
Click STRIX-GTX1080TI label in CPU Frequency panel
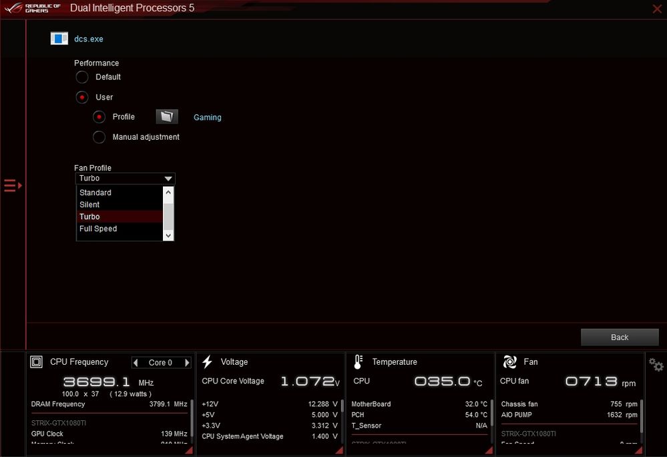click(59, 424)
